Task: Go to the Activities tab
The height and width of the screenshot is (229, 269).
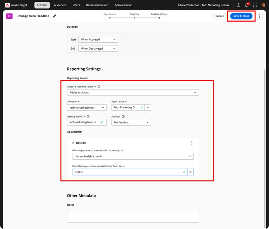Action: (x=42, y=5)
